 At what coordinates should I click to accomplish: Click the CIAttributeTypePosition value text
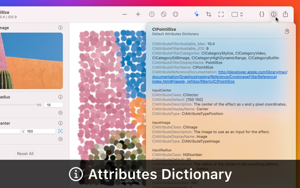202,114
